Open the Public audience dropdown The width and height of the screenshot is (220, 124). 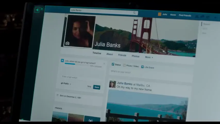click(66, 83)
